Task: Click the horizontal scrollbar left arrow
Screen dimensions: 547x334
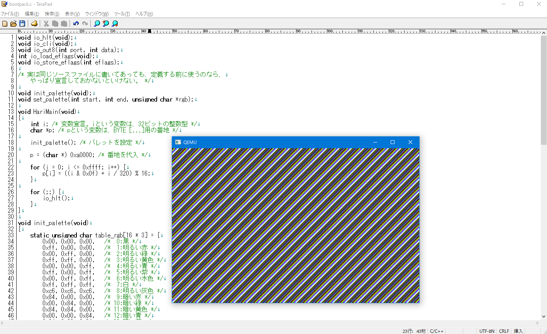Action: point(3,323)
